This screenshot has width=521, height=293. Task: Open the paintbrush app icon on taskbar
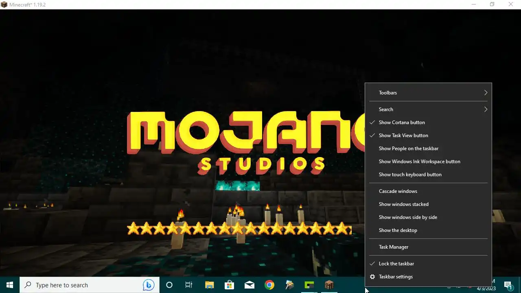pyautogui.click(x=289, y=285)
